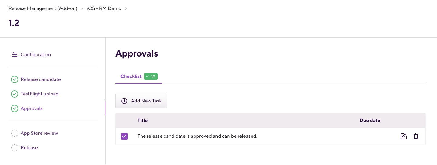Click the Release candidate green check icon
The width and height of the screenshot is (437, 165).
15,79
